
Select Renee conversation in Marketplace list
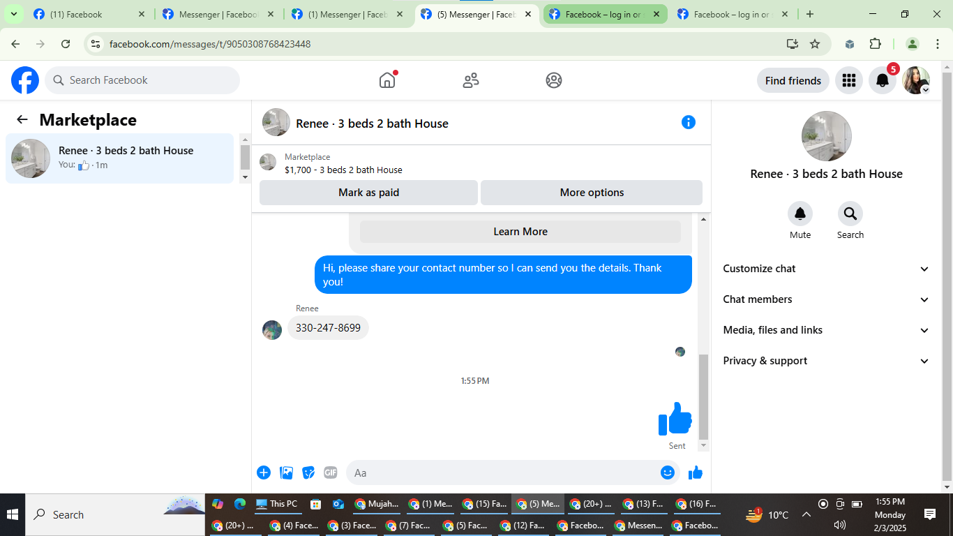pos(119,158)
